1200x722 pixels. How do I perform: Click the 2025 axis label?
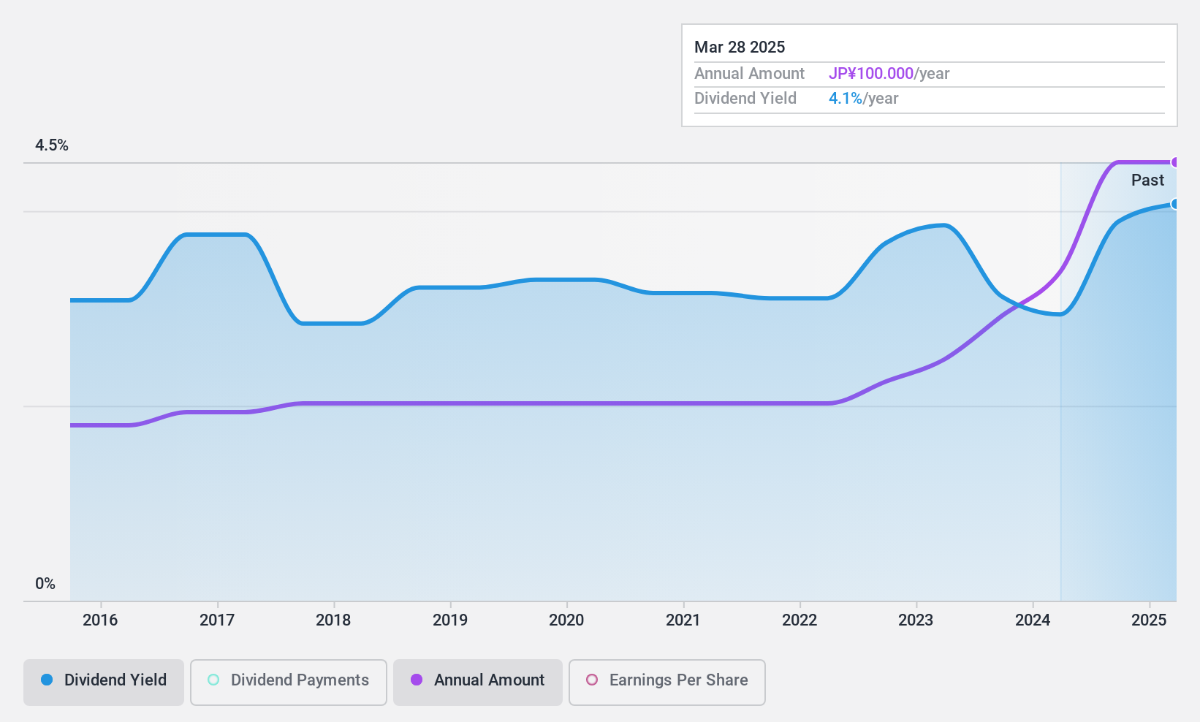pos(1149,620)
